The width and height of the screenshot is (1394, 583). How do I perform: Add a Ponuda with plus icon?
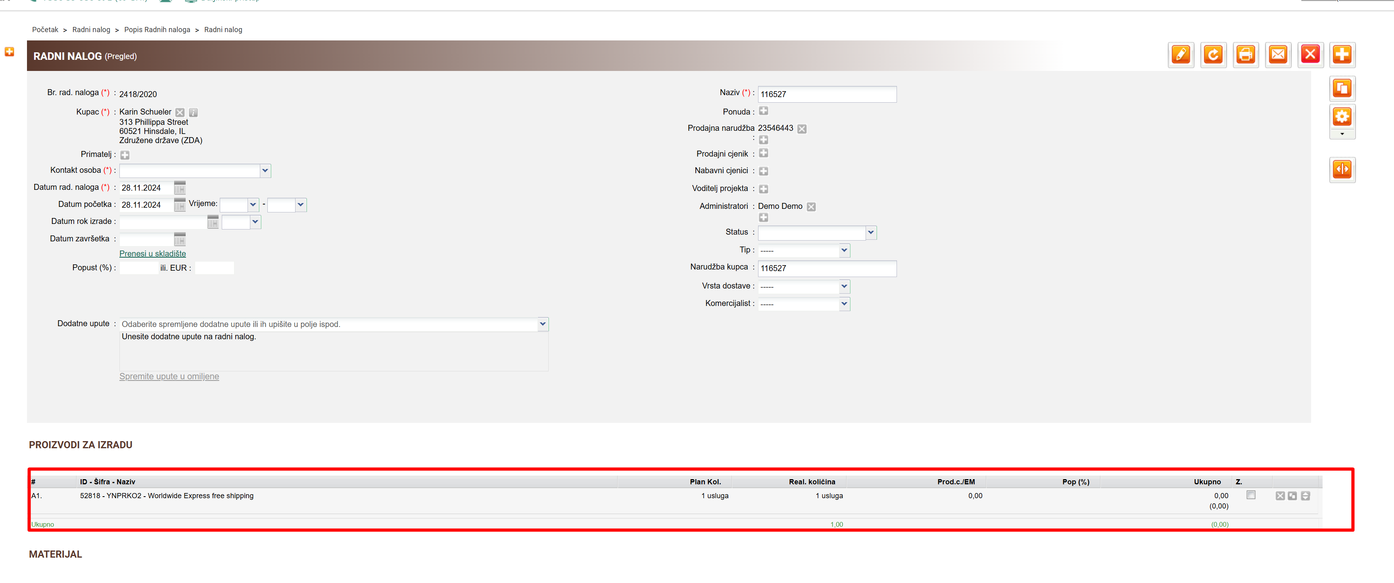point(763,111)
